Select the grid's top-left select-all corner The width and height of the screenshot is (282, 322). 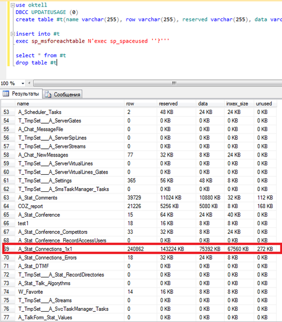pos(8,104)
